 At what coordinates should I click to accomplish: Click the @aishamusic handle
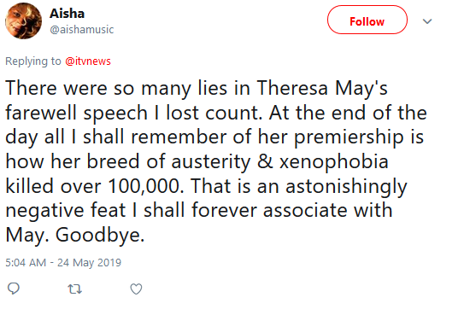(x=82, y=30)
